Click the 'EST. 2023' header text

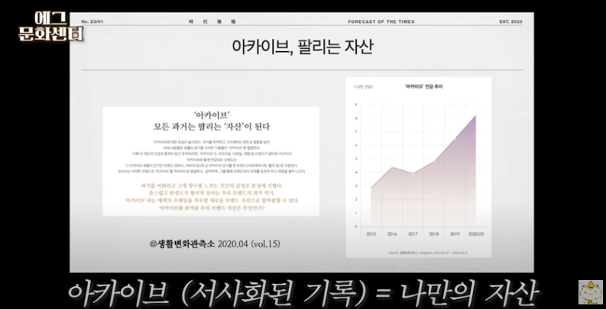pyautogui.click(x=510, y=21)
